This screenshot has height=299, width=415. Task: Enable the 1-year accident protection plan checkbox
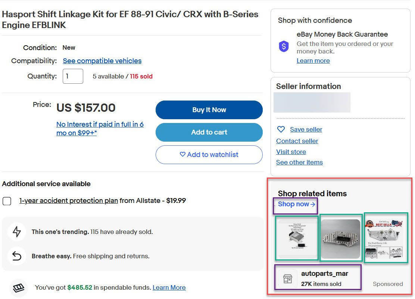[x=7, y=201]
